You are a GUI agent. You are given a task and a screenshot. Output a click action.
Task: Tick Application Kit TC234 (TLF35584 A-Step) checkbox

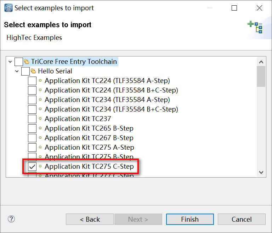tap(32, 100)
